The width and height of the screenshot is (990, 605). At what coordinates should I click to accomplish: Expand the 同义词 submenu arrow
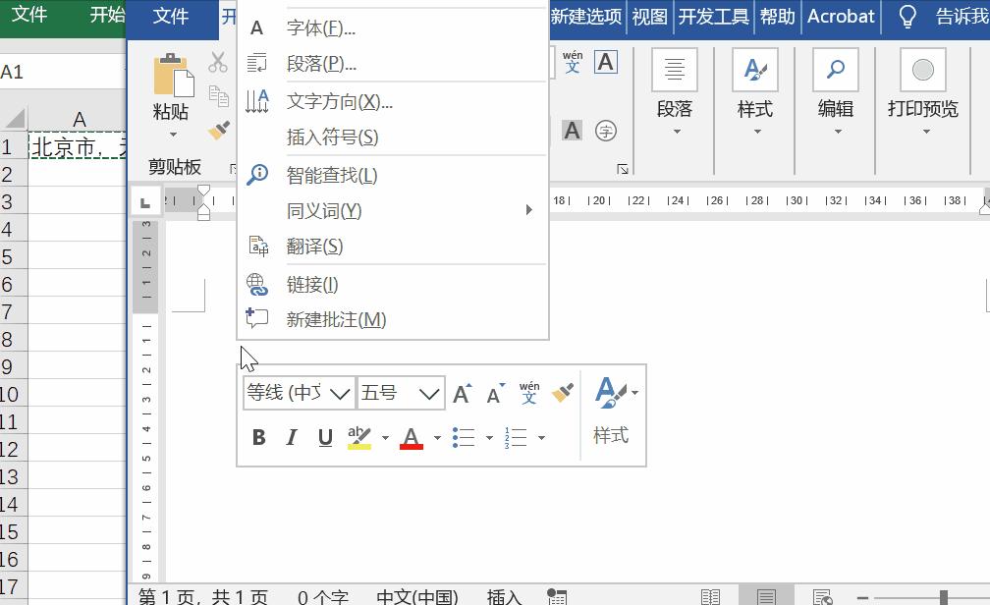pyautogui.click(x=527, y=209)
